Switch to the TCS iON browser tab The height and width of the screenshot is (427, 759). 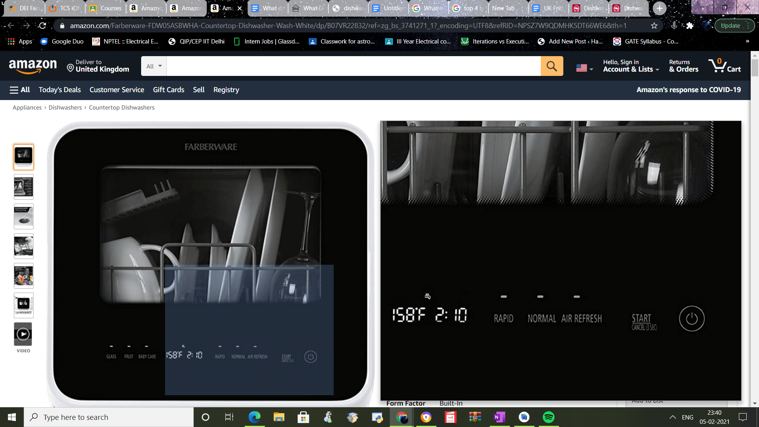pyautogui.click(x=66, y=8)
